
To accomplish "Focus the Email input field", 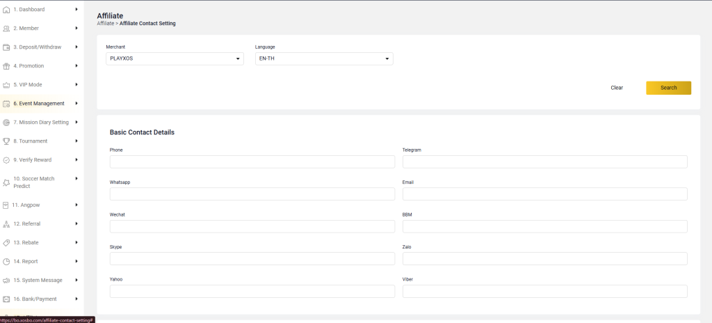I will [545, 194].
